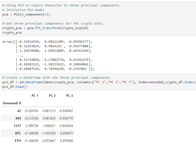Click the comment '# Initialize PCA model'

pyautogui.click(x=23, y=10)
